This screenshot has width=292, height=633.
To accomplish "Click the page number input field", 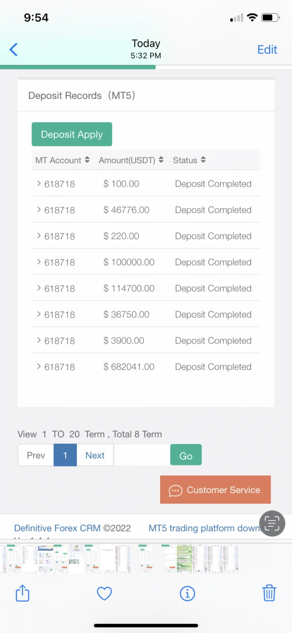I will coord(142,456).
